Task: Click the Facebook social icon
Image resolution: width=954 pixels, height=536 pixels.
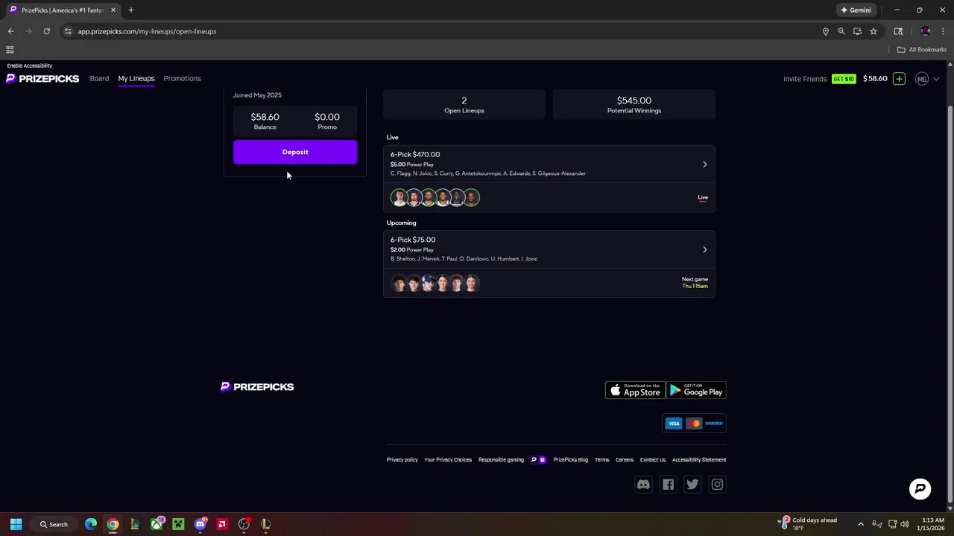Action: pos(668,485)
